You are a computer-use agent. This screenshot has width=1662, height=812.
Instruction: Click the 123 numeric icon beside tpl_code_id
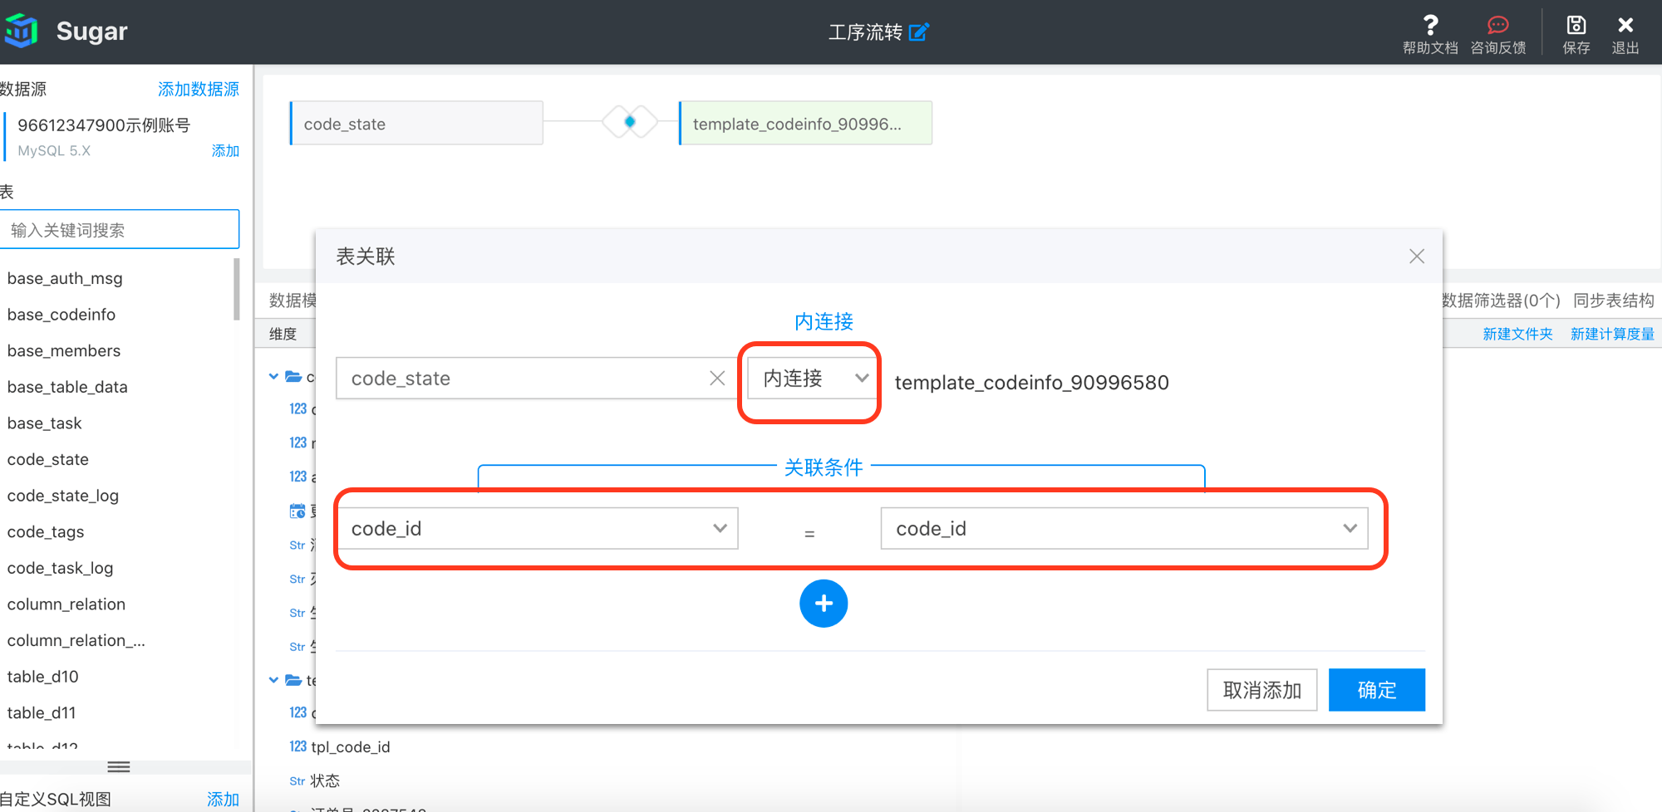(297, 746)
